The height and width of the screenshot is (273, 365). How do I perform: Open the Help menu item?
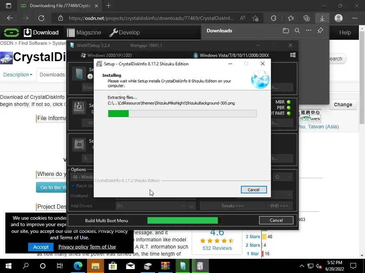tap(345, 32)
